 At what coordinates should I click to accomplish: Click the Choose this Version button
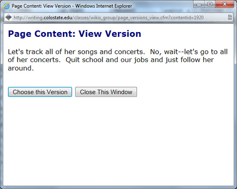click(40, 92)
